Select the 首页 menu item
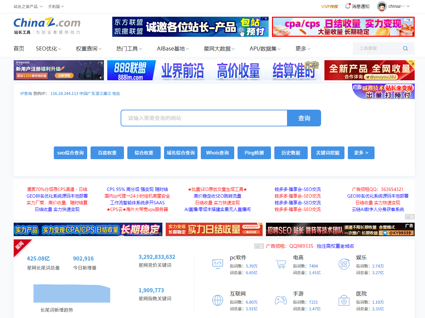Viewport: 425px width, 318px height. pos(19,48)
